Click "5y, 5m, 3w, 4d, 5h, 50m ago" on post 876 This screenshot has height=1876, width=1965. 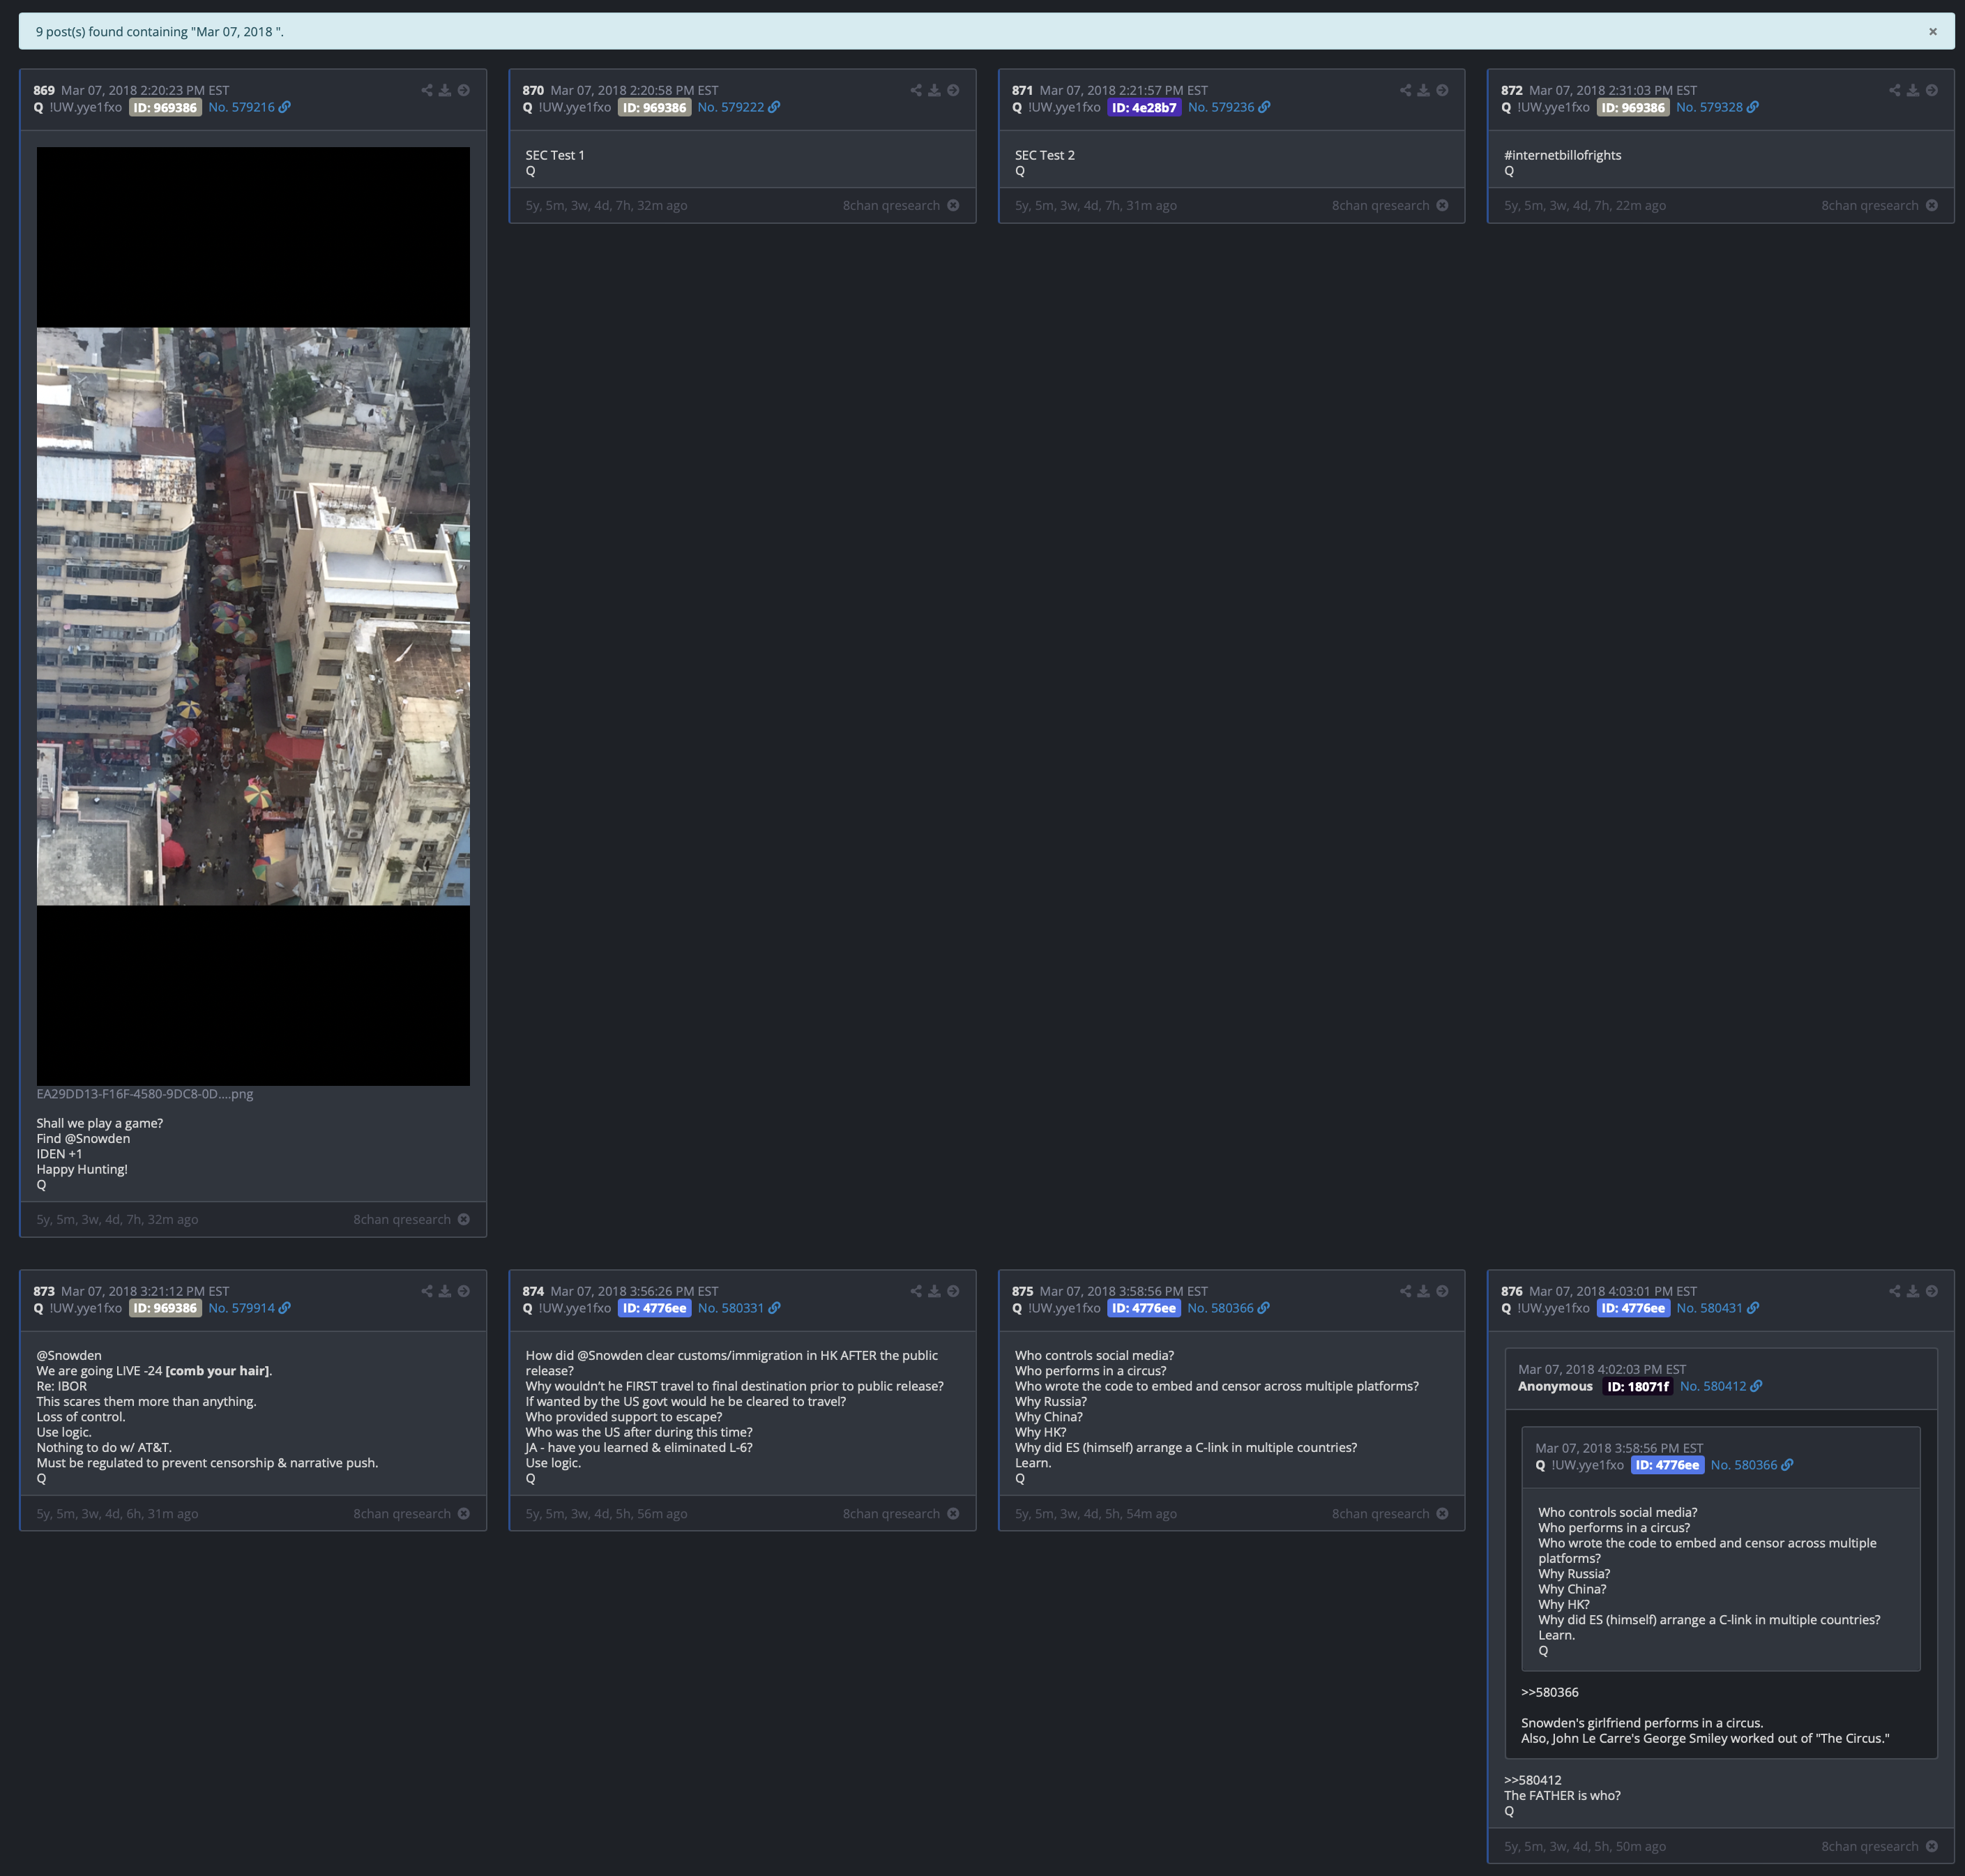(x=1585, y=1846)
